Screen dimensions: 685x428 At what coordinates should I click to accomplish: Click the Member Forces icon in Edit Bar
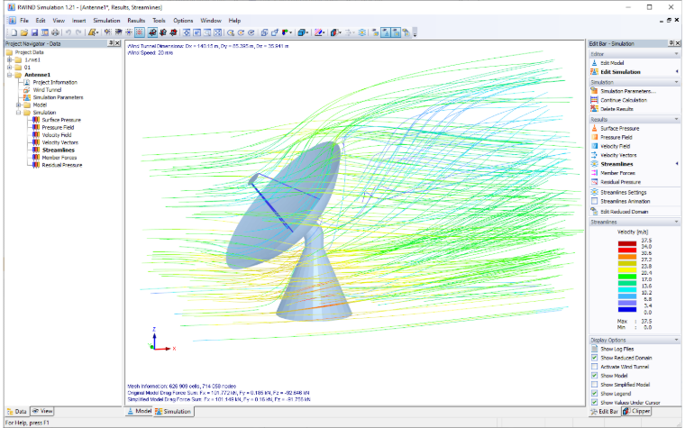pos(594,173)
